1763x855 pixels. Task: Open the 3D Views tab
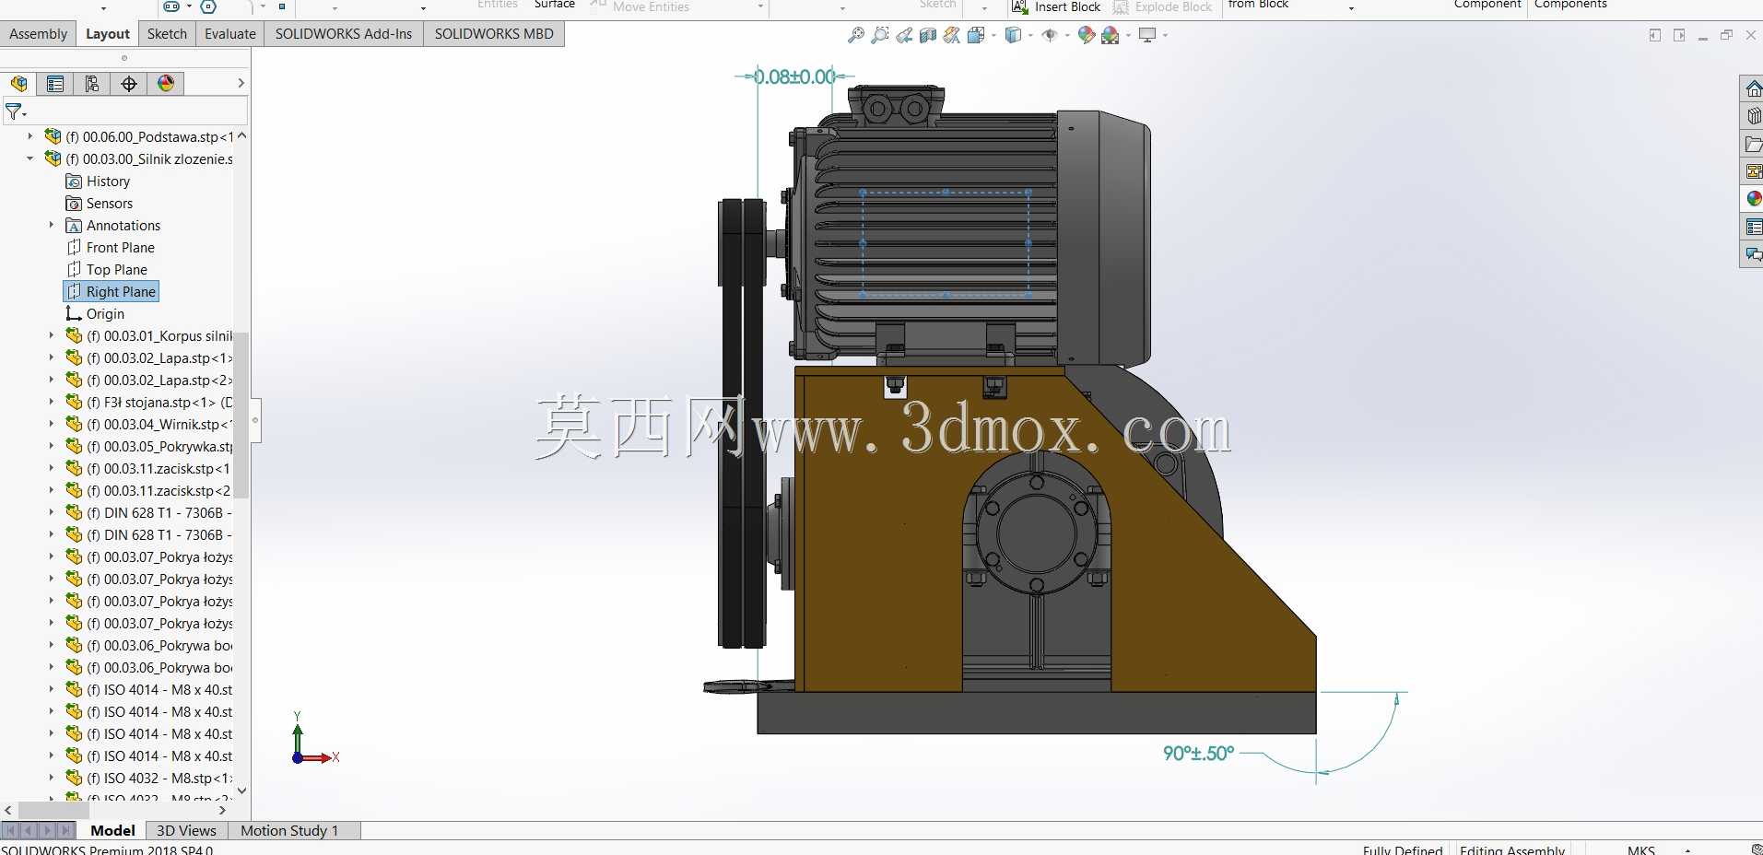[x=186, y=830]
